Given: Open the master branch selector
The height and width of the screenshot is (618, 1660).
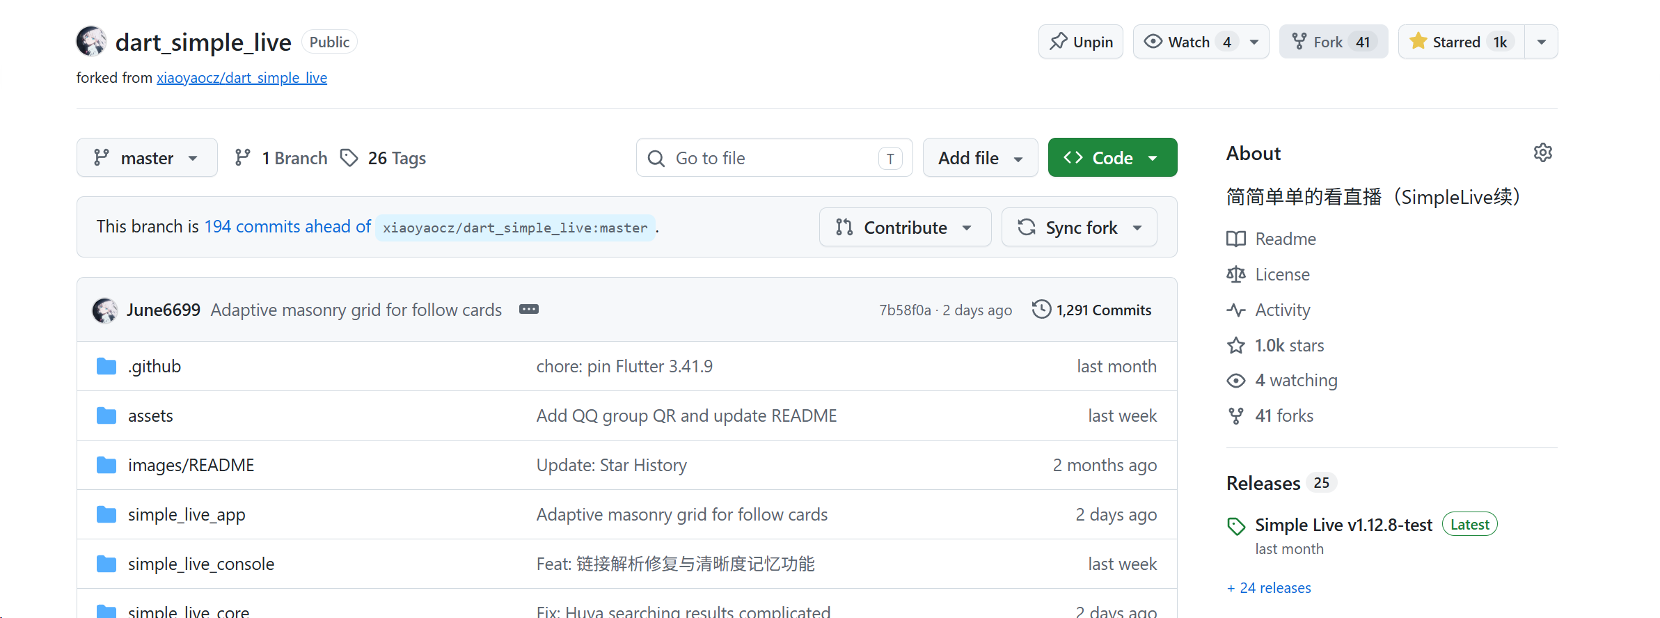Looking at the screenshot, I should pyautogui.click(x=147, y=158).
